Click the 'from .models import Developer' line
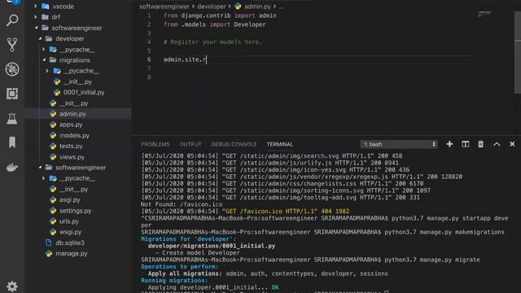The height and width of the screenshot is (293, 521). [215, 24]
